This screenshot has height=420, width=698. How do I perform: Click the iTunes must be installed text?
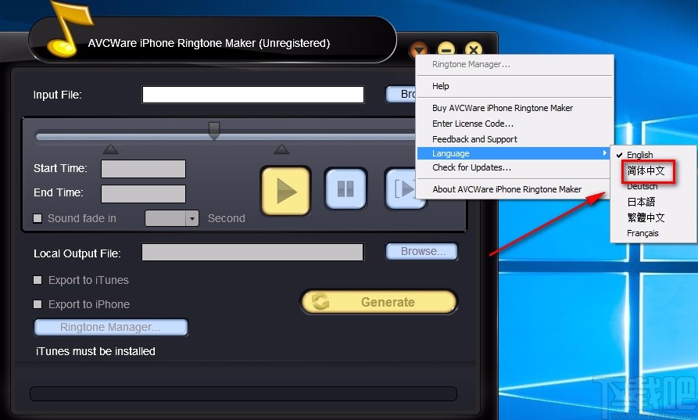pos(95,351)
